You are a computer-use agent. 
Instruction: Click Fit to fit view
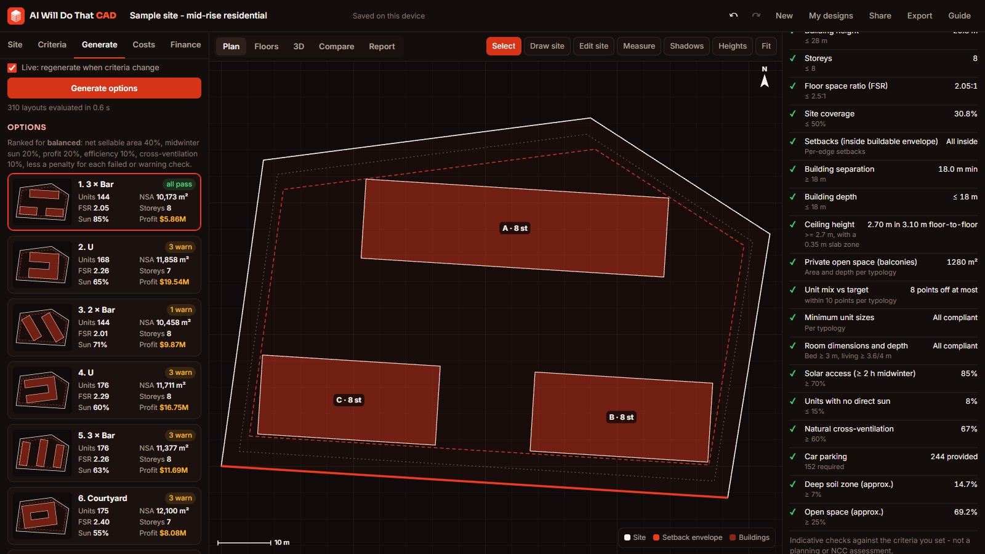point(766,46)
